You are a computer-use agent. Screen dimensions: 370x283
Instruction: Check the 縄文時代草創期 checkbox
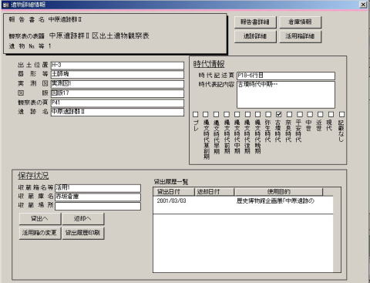pos(206,114)
